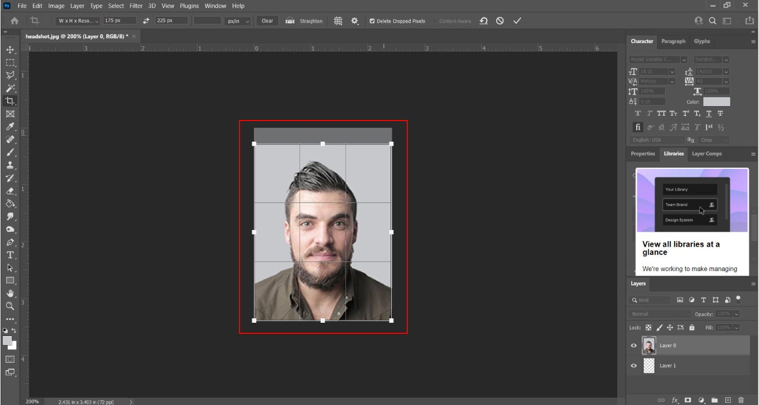Add a layer style via fx icon
Viewport: 759px width, 405px height.
[x=675, y=400]
